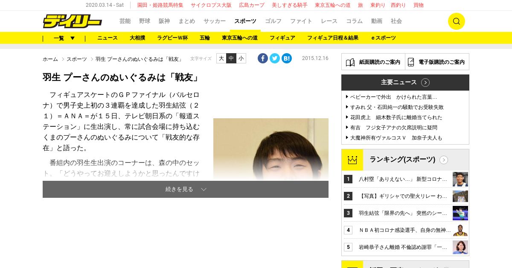The image size is (512, 268).
Task: Click the article photo of Hanyu
Action: pyautogui.click(x=271, y=149)
